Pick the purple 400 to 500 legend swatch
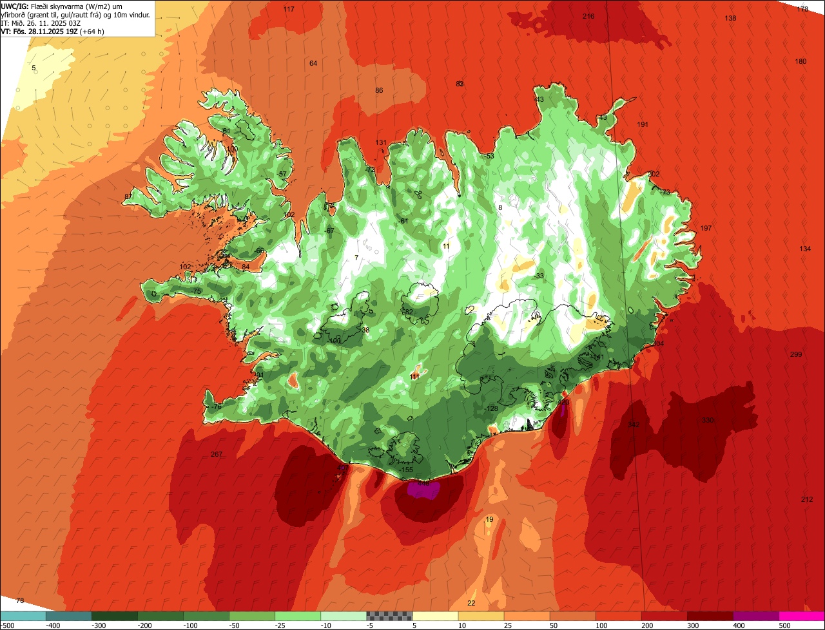This screenshot has width=825, height=630. tap(756, 616)
